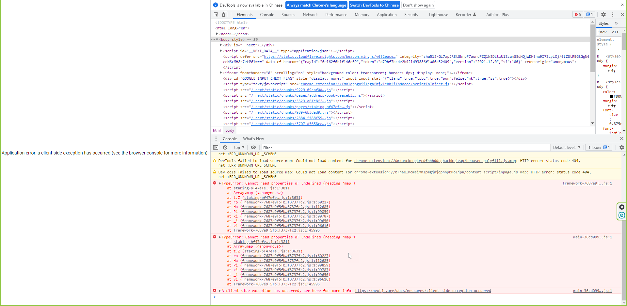Collapse the second TypeError stack trace
The width and height of the screenshot is (627, 306).
coord(220,237)
